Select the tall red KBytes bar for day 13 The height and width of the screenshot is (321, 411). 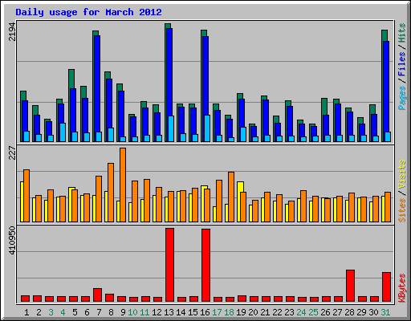coord(169,265)
